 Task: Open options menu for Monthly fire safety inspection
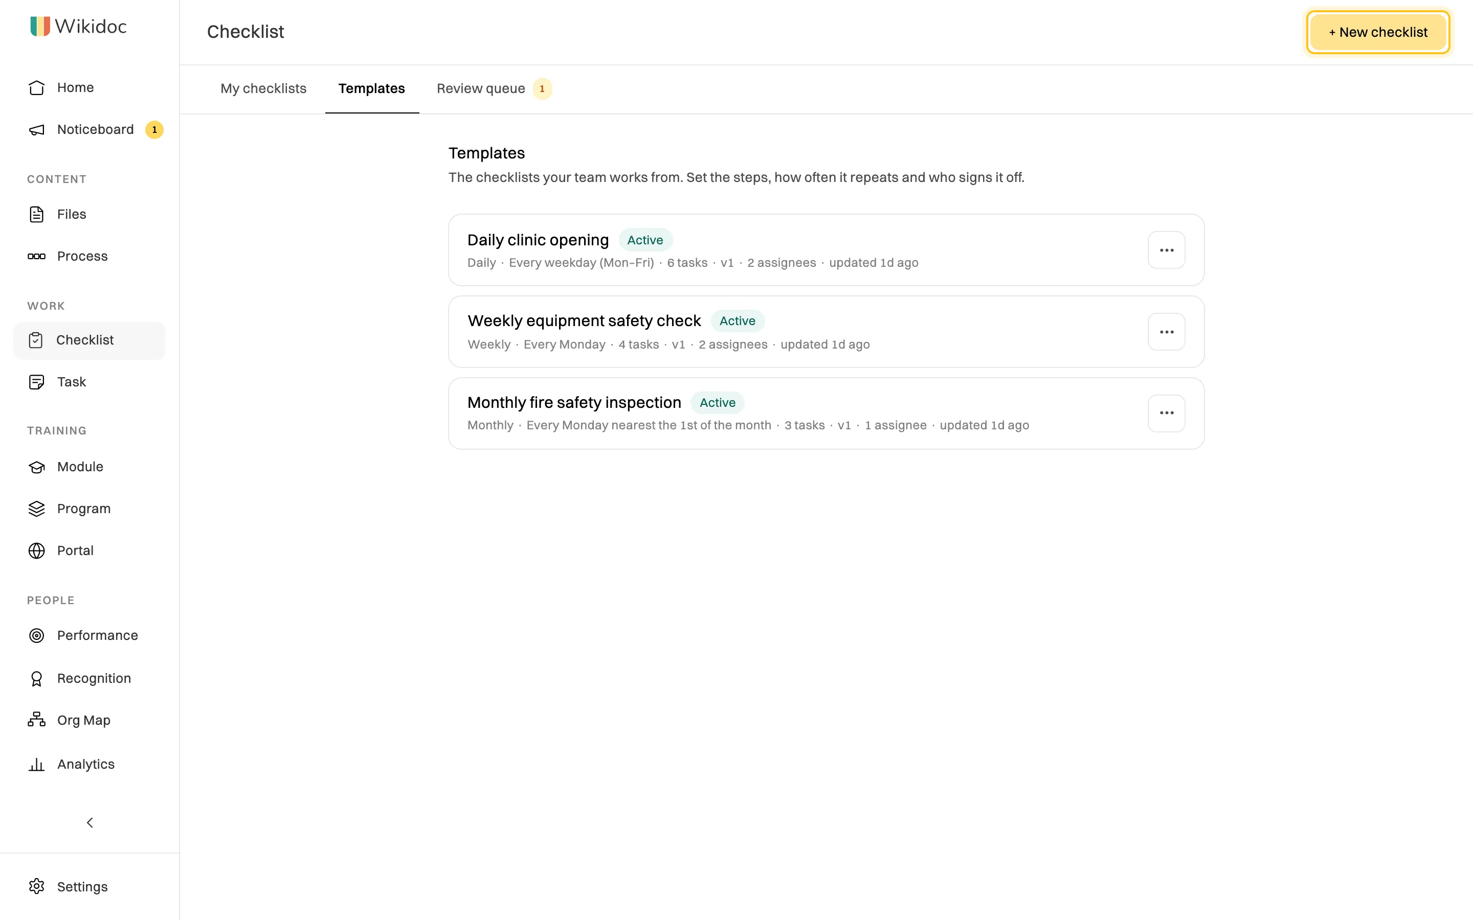[1166, 413]
